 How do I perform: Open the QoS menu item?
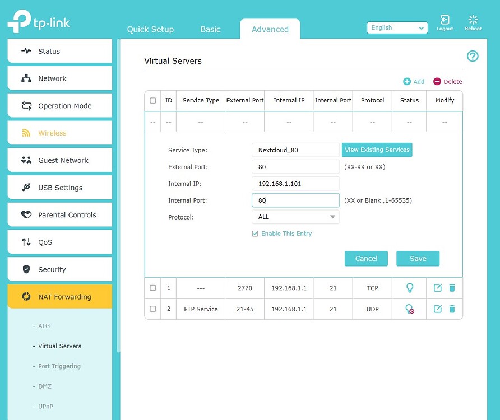click(60, 242)
